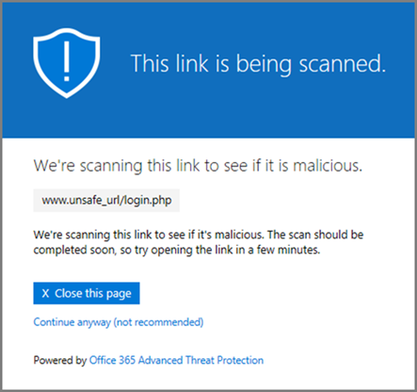Open Office 365 Advanced Threat Protection link
The width and height of the screenshot is (417, 392).
176,360
